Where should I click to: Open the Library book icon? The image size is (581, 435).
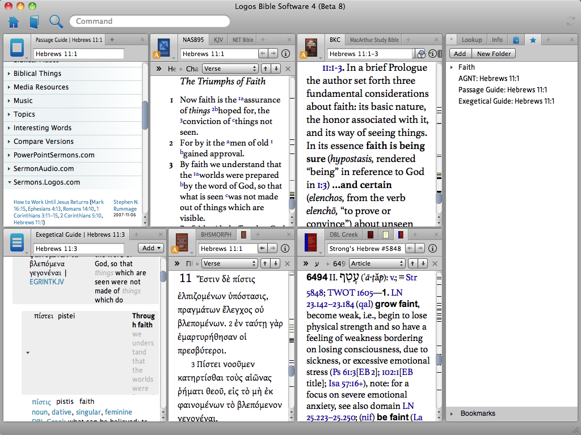coord(34,22)
